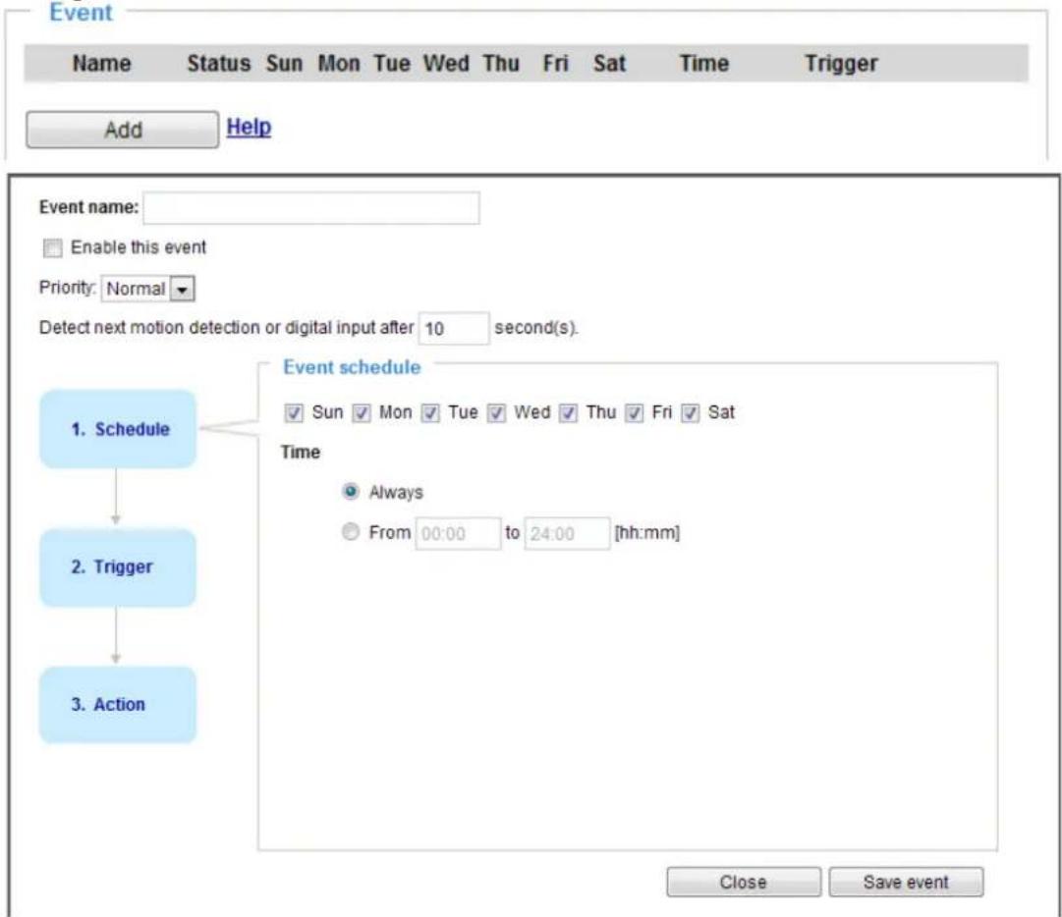Click the Add button
This screenshot has width=1062, height=917.
122,130
